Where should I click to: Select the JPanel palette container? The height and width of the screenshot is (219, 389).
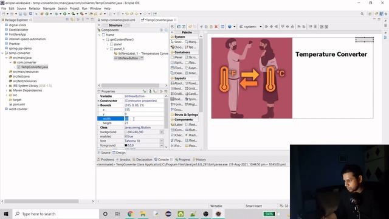[177, 57]
